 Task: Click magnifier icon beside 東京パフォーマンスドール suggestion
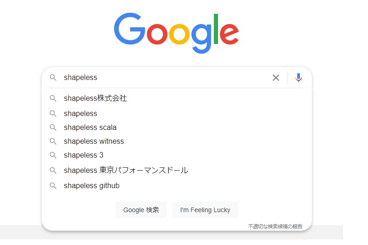(53, 171)
